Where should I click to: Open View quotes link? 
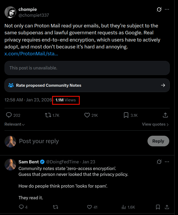coord(155,124)
